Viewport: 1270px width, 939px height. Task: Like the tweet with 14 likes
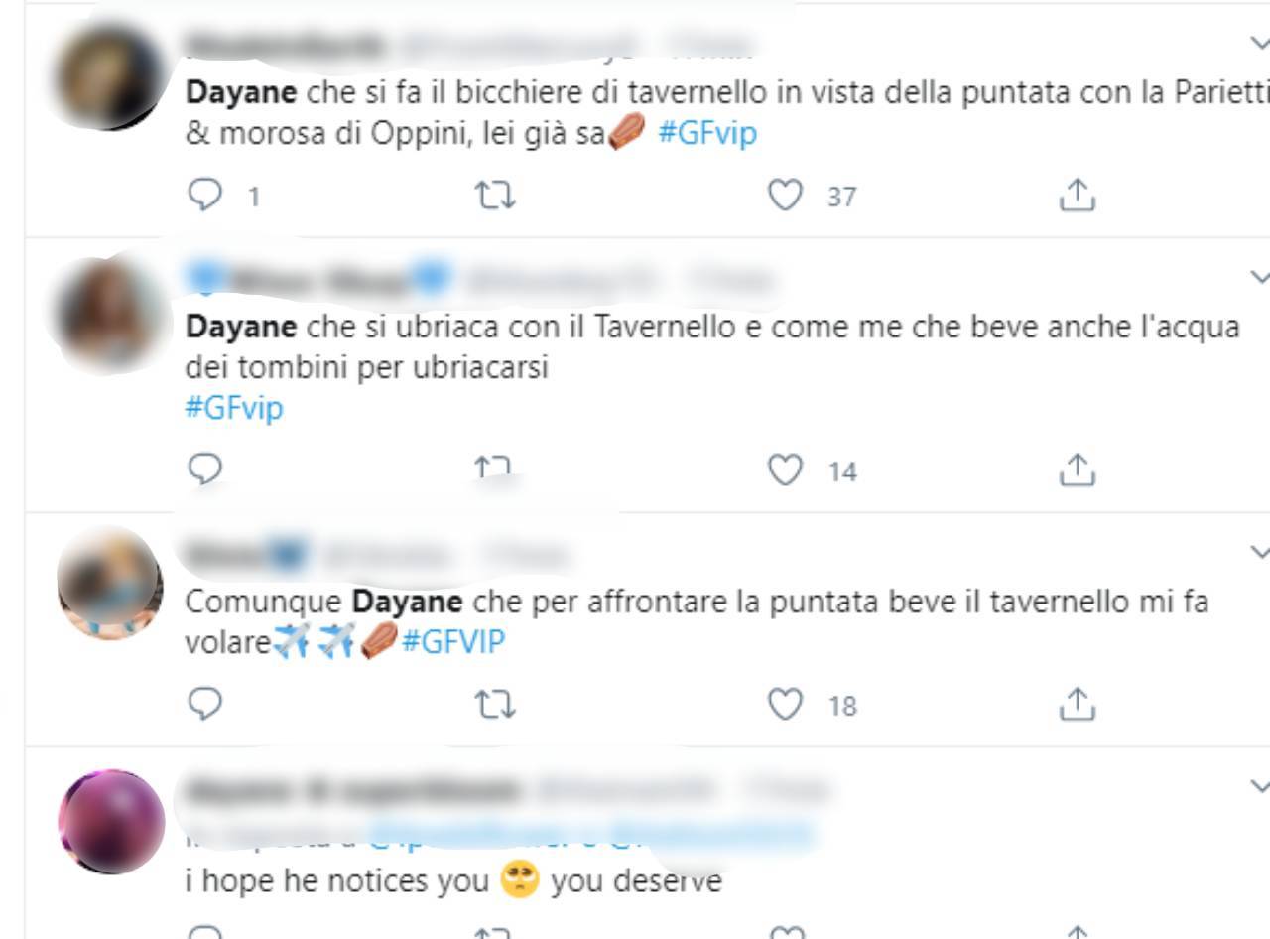[x=785, y=469]
